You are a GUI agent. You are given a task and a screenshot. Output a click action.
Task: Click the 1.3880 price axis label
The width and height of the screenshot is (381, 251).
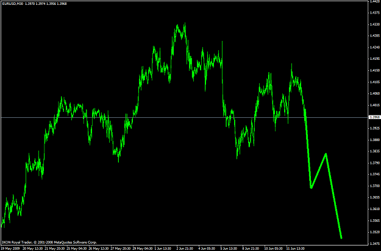click(x=375, y=140)
